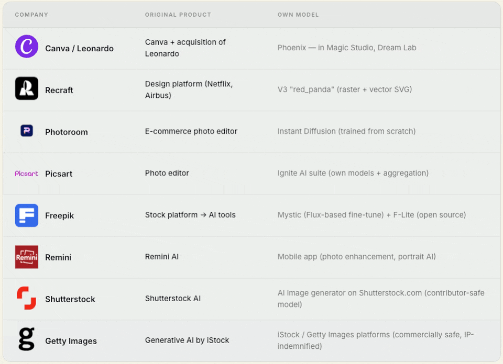Select the Remini company name
The width and height of the screenshot is (503, 364).
(x=58, y=257)
